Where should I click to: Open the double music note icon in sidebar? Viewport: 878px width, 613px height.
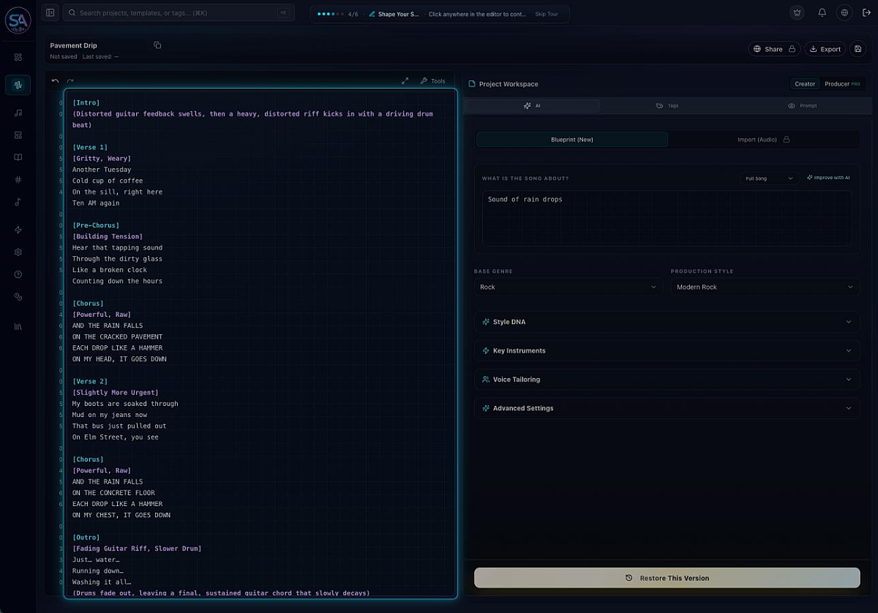(18, 112)
